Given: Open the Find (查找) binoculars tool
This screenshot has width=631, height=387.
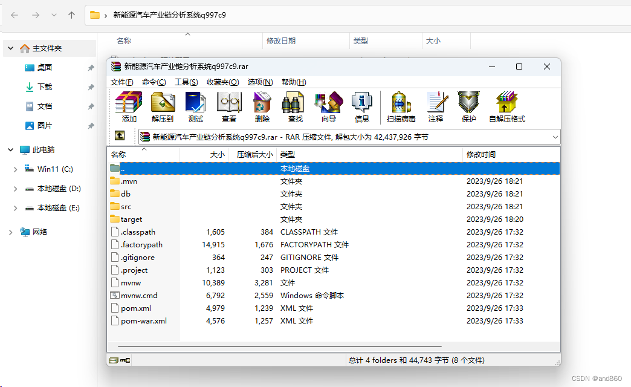Looking at the screenshot, I should click(295, 106).
